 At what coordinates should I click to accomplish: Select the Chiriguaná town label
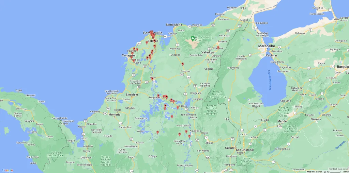point(196,93)
